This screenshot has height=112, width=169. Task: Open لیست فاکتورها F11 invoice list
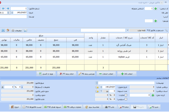32,107
